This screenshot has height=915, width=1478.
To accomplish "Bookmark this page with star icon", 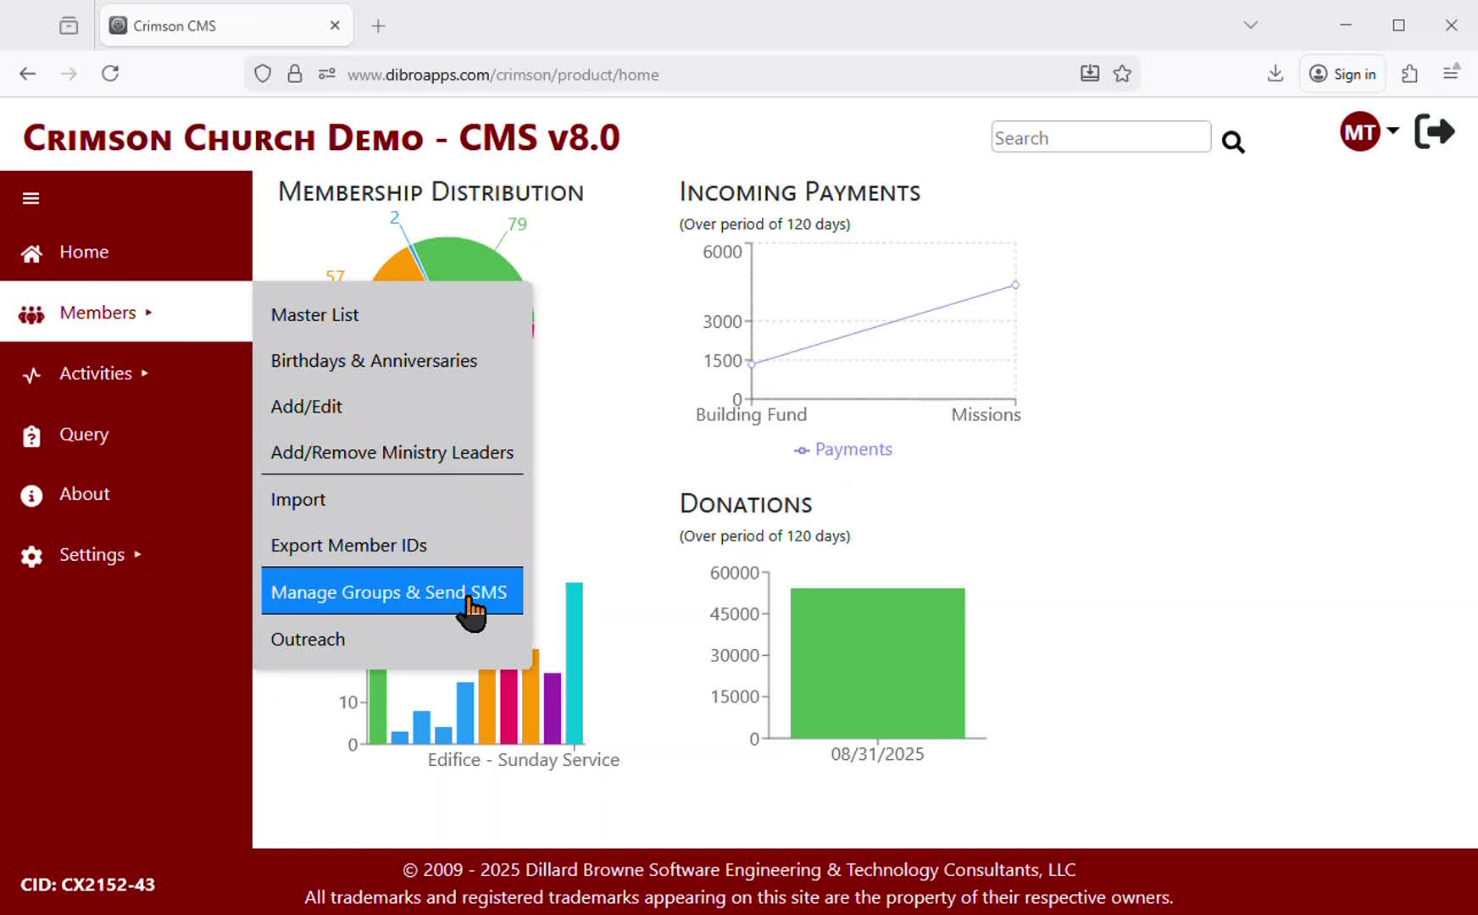I will click(x=1122, y=74).
